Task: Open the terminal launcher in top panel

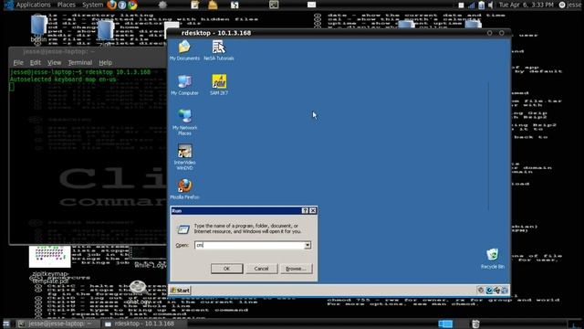Action: (x=274, y=5)
